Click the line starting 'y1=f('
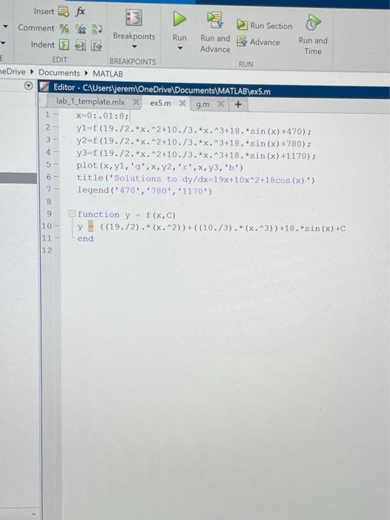The width and height of the screenshot is (390, 520). pyautogui.click(x=194, y=130)
